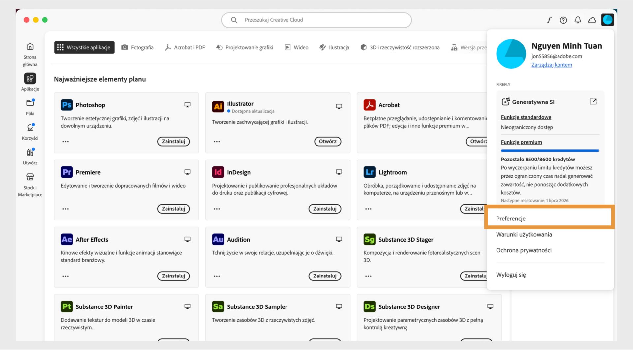Click the Substance 3D Stager icon
Viewport: 633px width, 350px height.
click(369, 239)
